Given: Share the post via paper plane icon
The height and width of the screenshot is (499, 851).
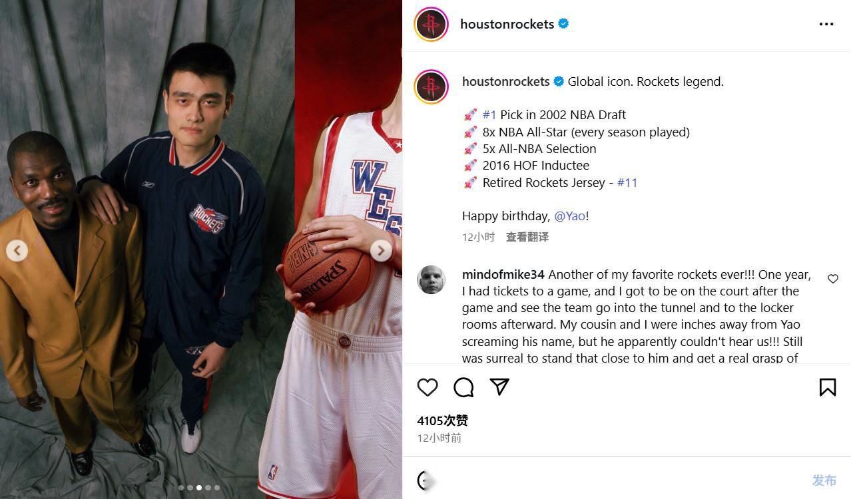Looking at the screenshot, I should pyautogui.click(x=499, y=387).
